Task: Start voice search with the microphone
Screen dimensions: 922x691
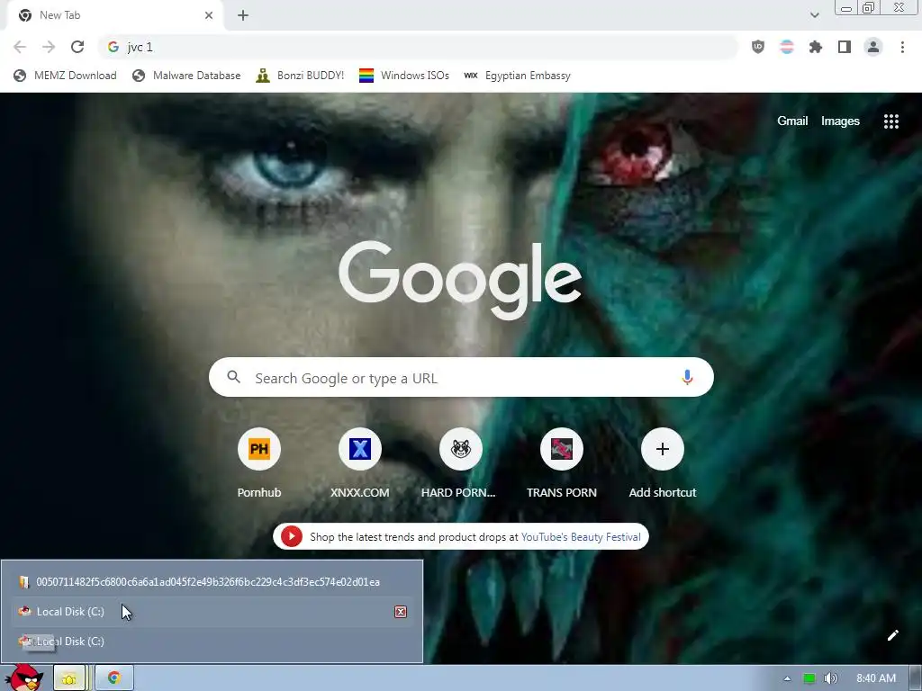Action: point(687,377)
